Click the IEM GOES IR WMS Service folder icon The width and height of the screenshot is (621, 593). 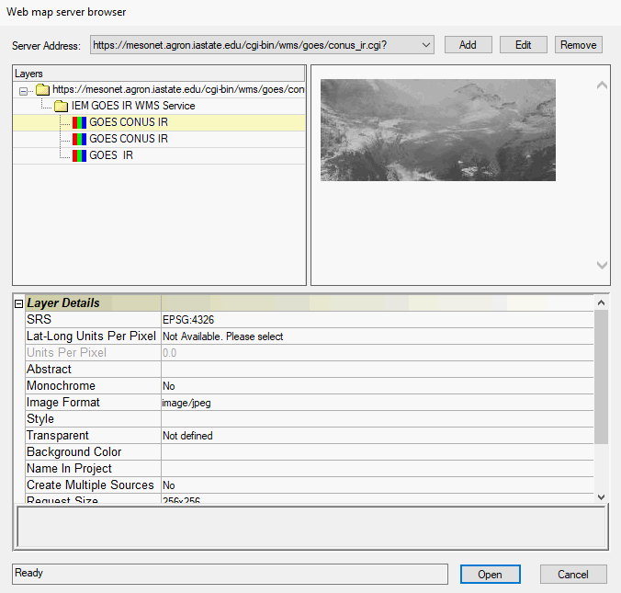62,106
